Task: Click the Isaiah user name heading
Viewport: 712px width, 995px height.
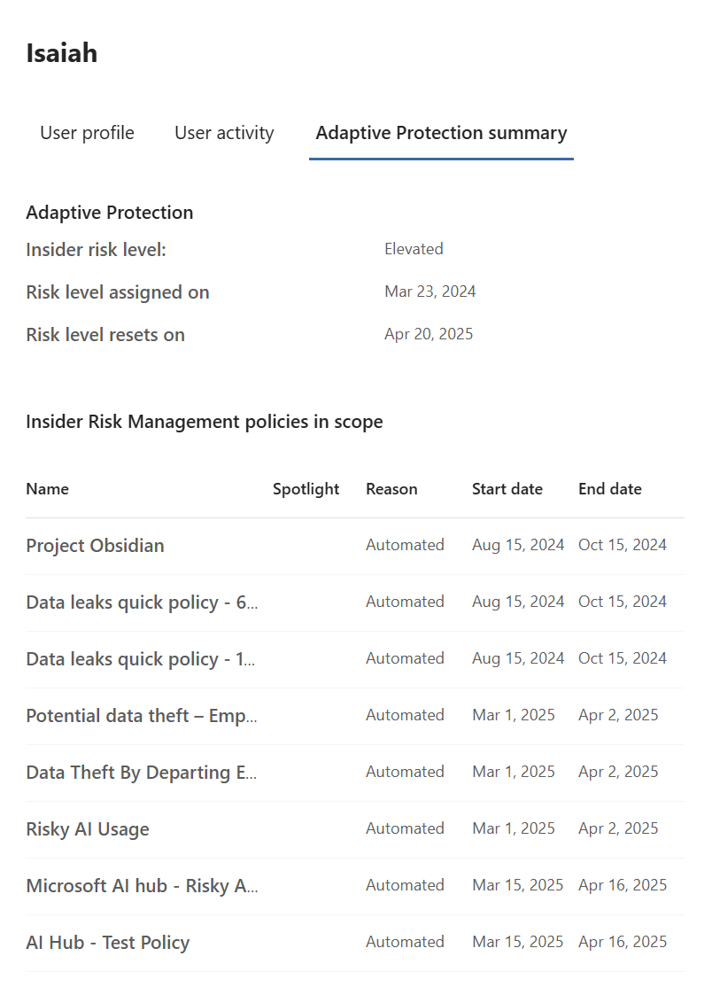Action: [62, 53]
